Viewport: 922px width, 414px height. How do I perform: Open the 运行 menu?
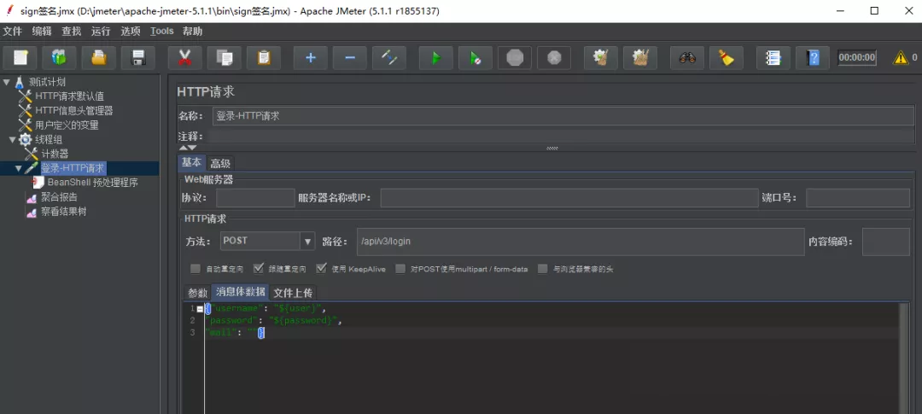[x=101, y=32]
